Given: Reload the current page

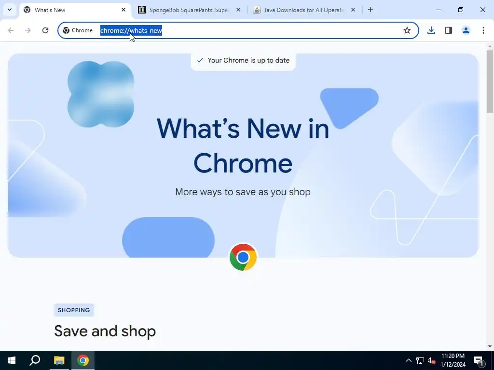Looking at the screenshot, I should 45,30.
